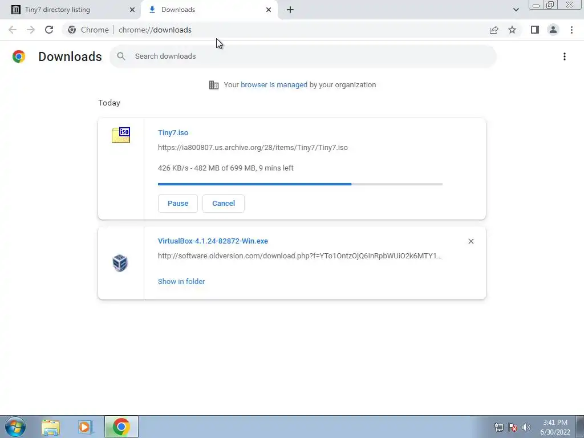This screenshot has height=438, width=584.
Task: Focus the Search downloads field
Action: [303, 56]
